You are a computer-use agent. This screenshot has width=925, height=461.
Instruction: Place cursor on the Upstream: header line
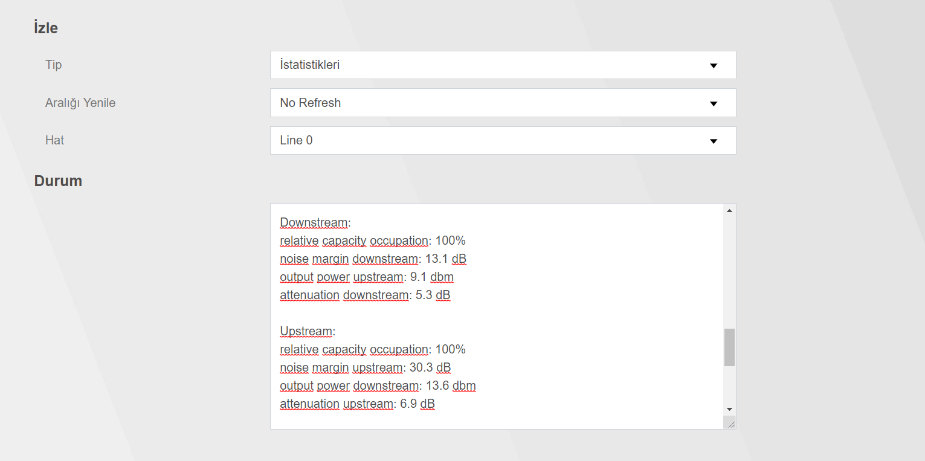click(x=307, y=331)
